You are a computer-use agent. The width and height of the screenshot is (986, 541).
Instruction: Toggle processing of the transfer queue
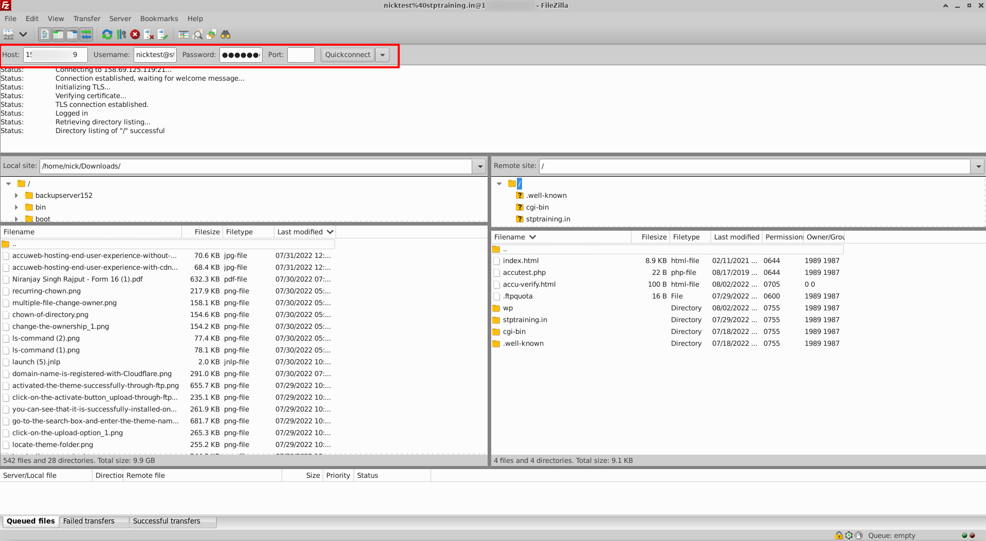click(121, 34)
